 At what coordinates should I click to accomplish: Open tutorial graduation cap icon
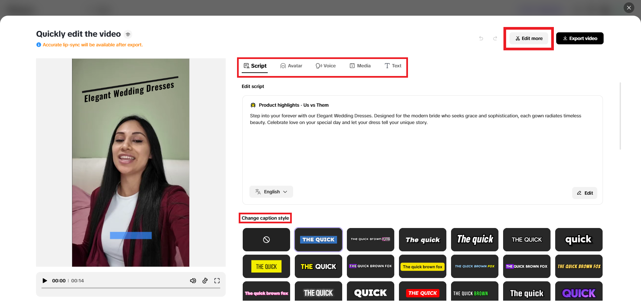pyautogui.click(x=128, y=34)
